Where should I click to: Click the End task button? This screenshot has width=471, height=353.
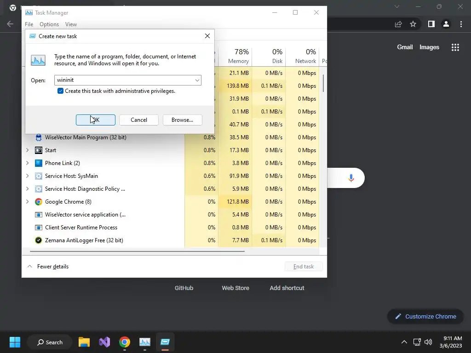304,267
